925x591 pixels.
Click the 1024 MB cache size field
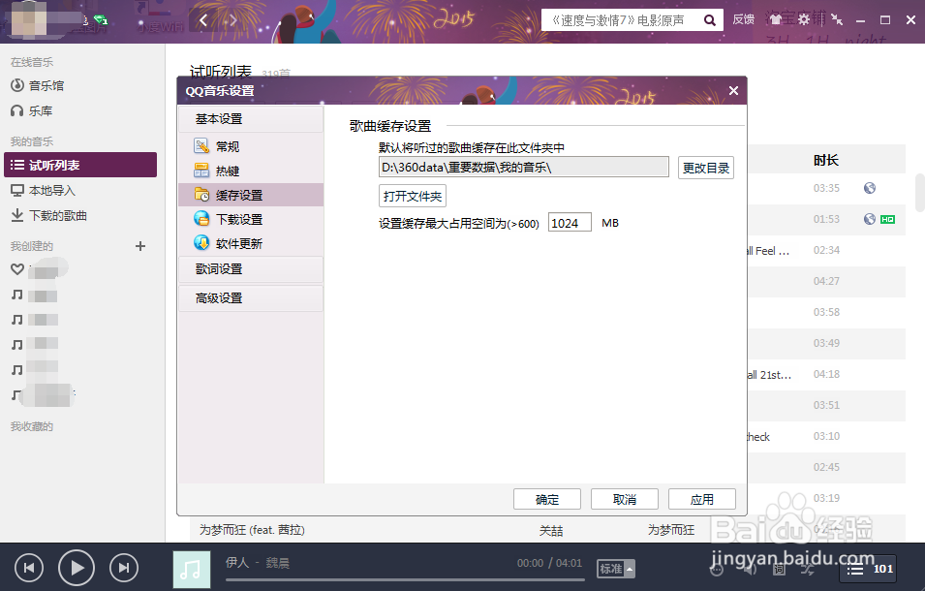tap(570, 223)
